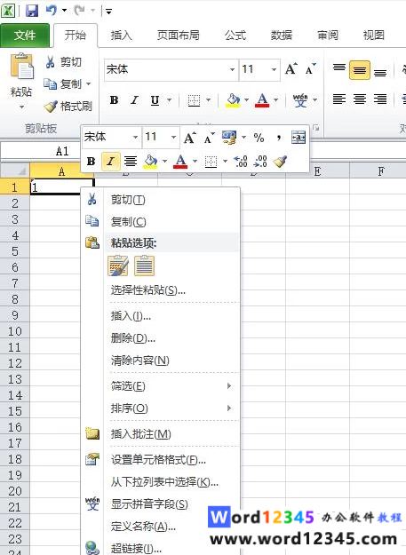Choose 复制(C) from context menu

[x=161, y=222]
